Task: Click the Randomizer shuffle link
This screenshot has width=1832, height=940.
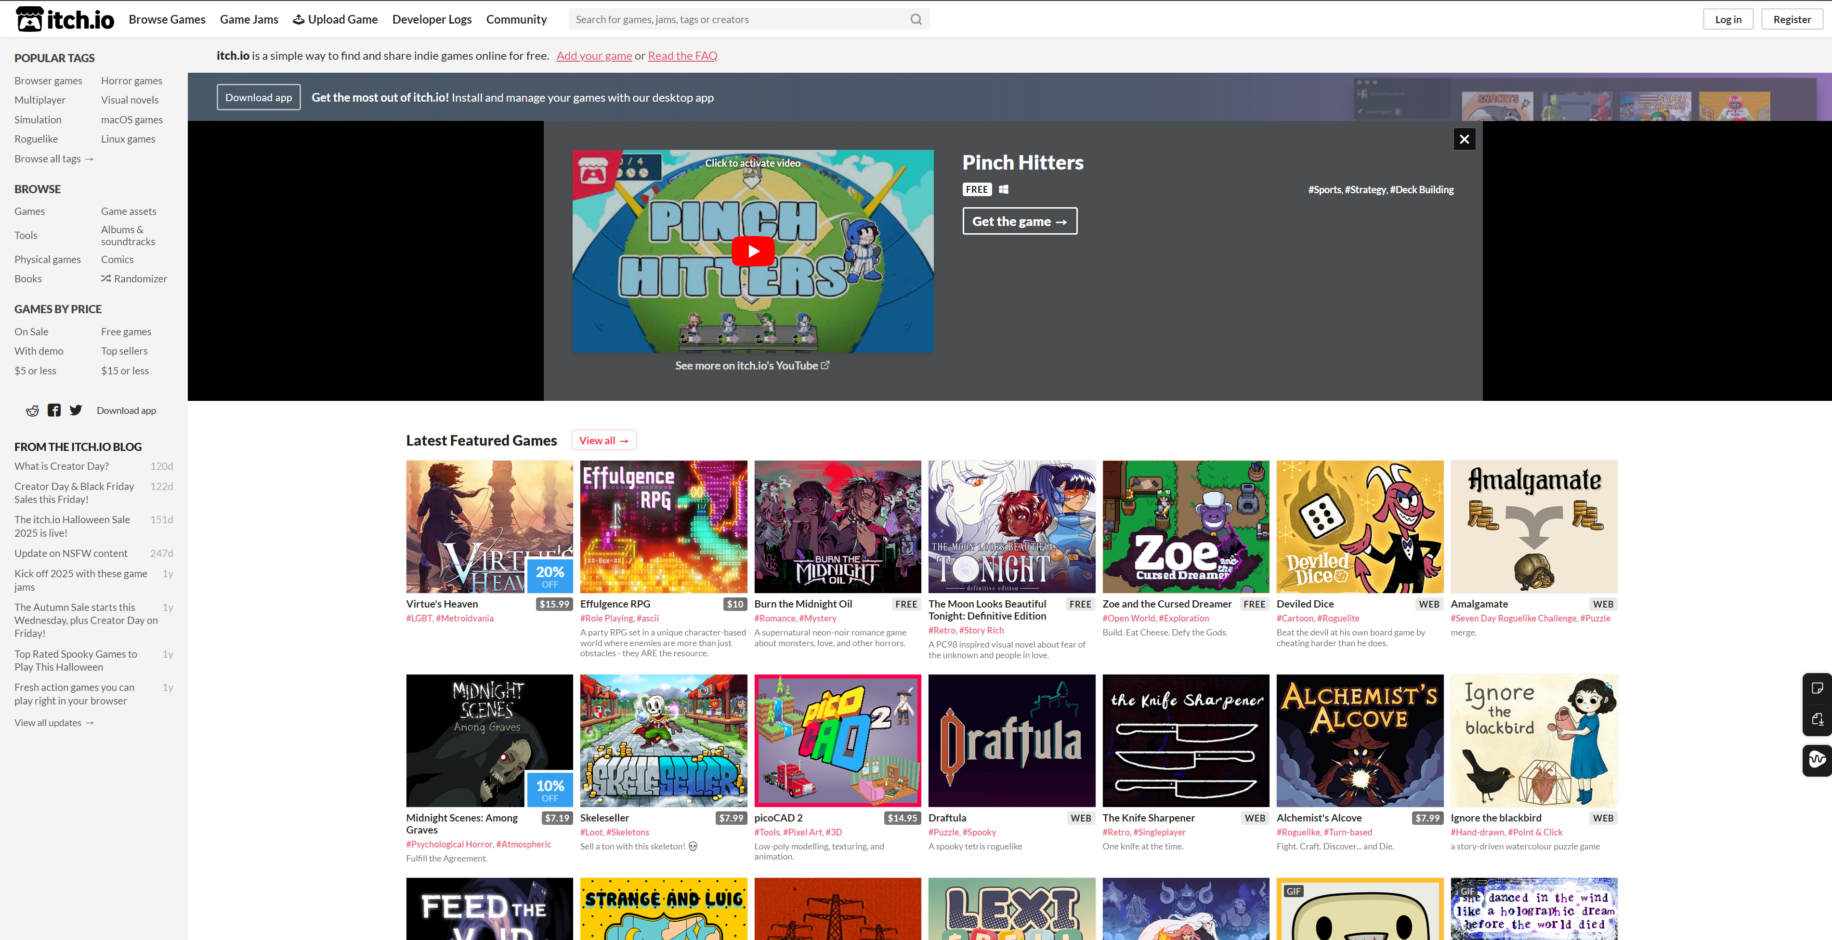Action: (x=134, y=279)
